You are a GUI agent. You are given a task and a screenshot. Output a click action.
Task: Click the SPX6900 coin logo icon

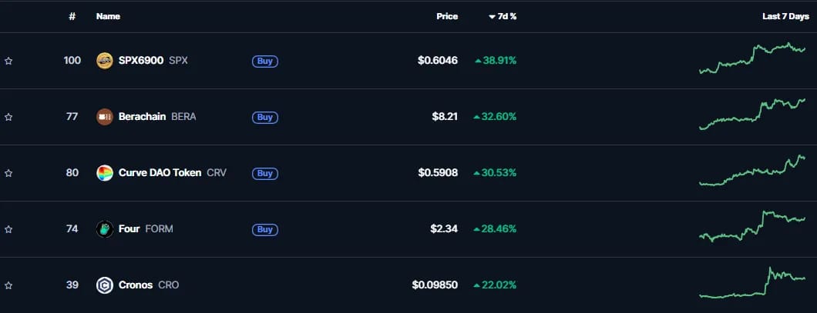click(105, 61)
